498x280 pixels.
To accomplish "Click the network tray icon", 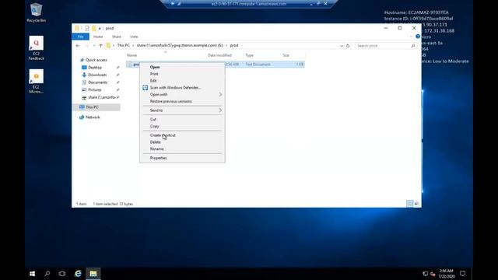I will tap(425, 274).
